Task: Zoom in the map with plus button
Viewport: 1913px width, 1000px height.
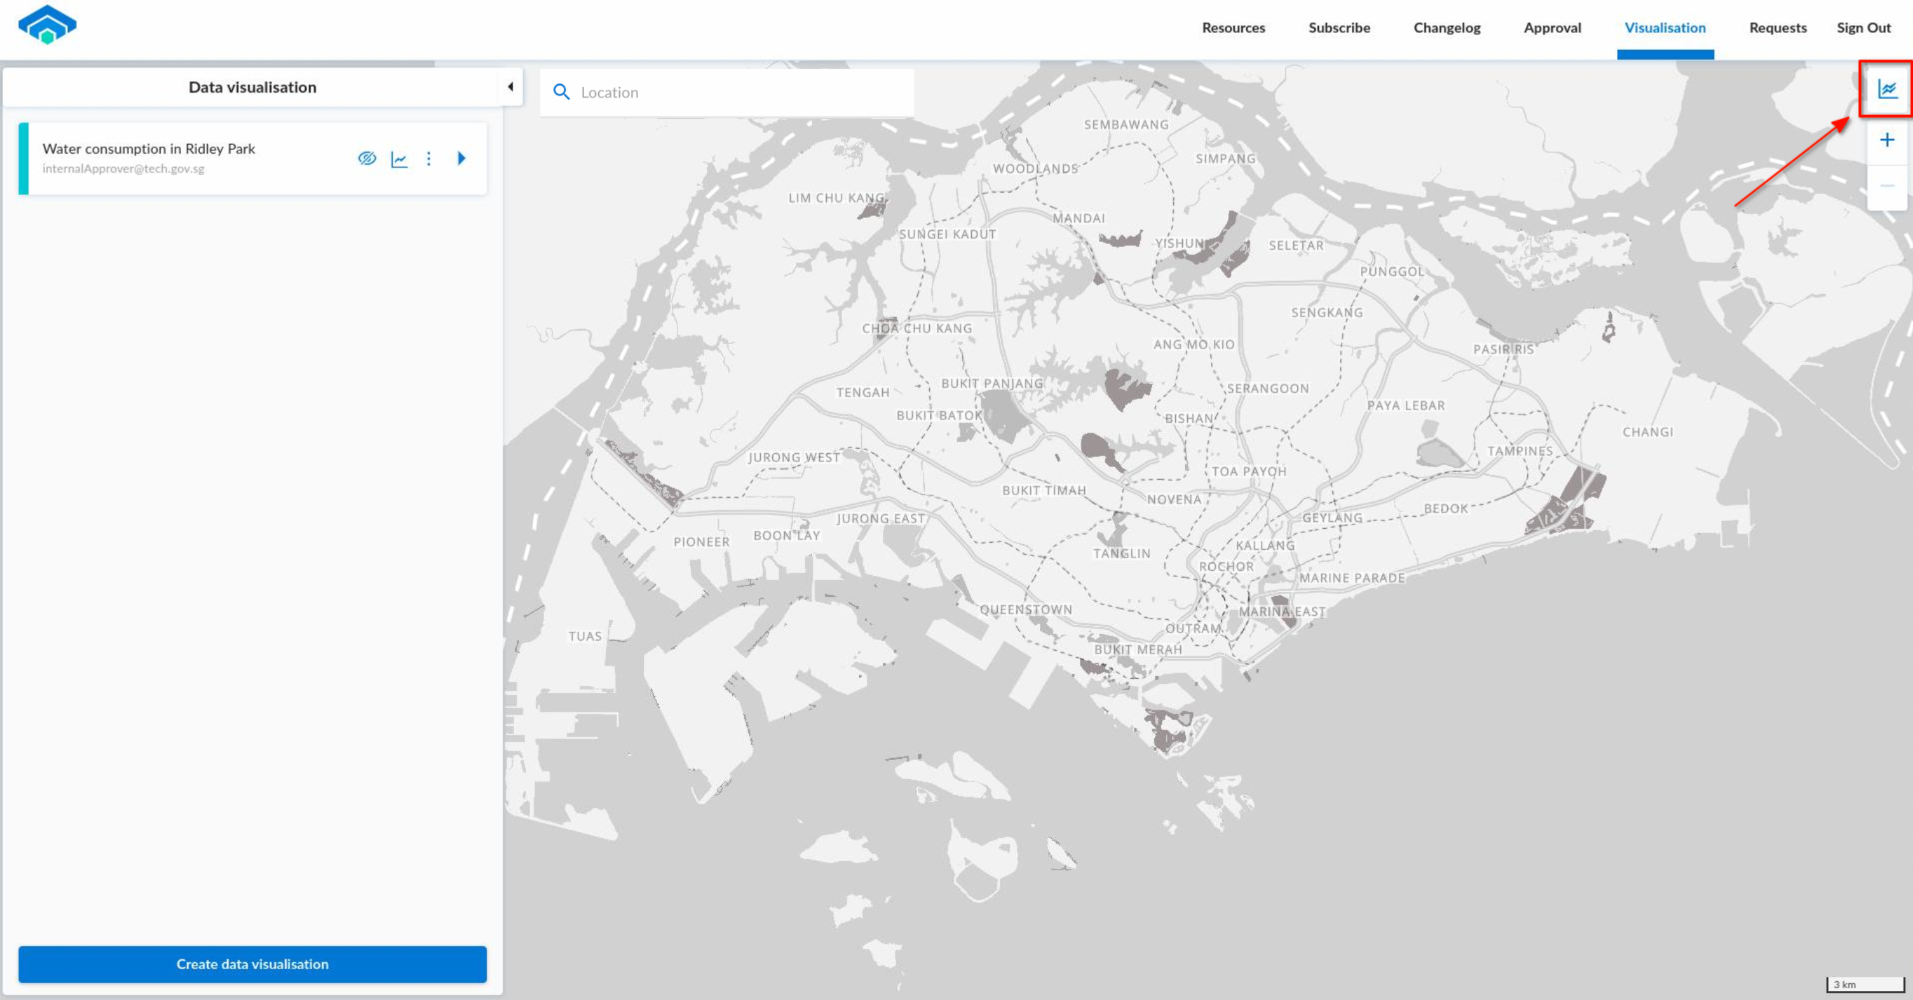Action: [x=1887, y=140]
